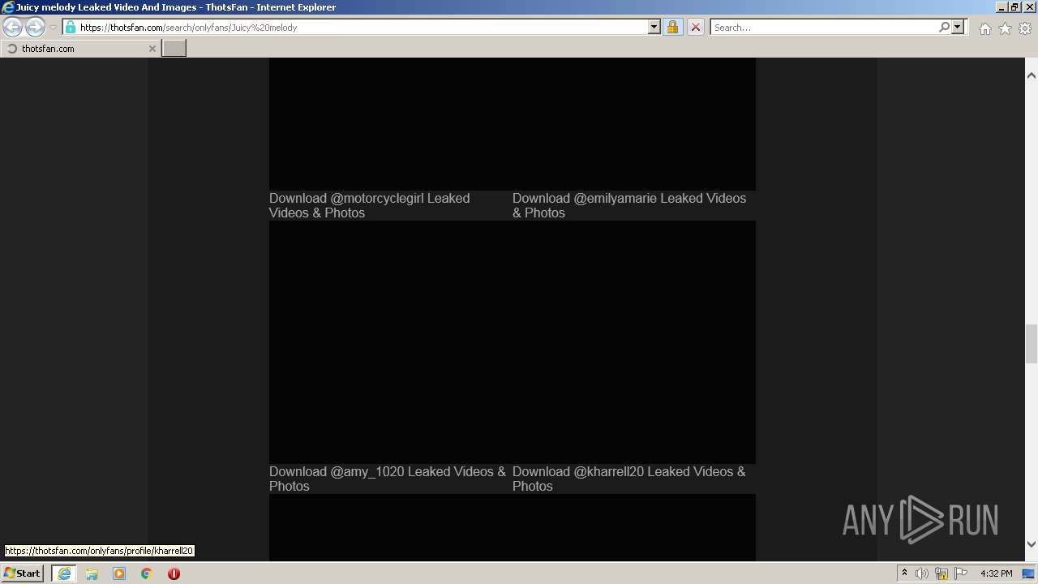Stop loading with the red X button
The width and height of the screenshot is (1038, 584).
coord(695,27)
